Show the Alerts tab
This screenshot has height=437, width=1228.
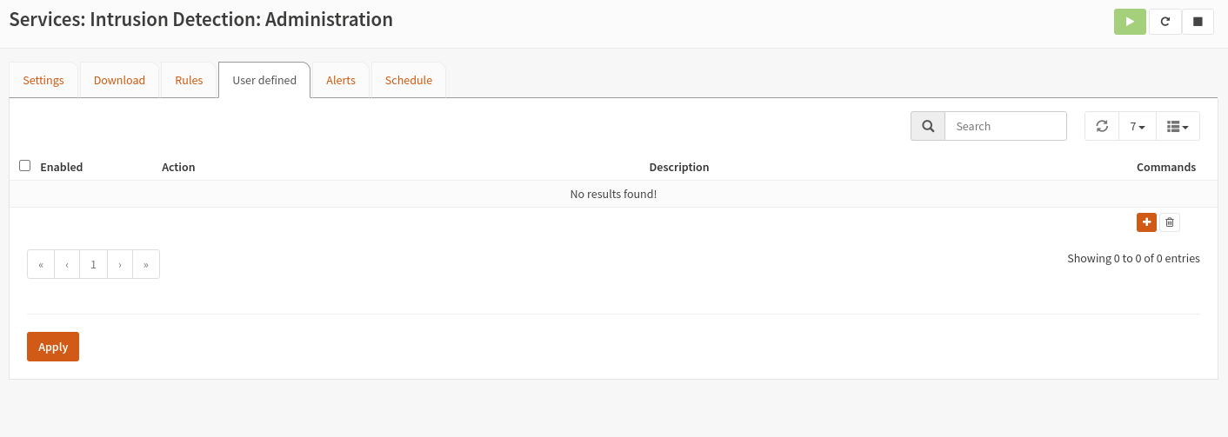tap(341, 80)
